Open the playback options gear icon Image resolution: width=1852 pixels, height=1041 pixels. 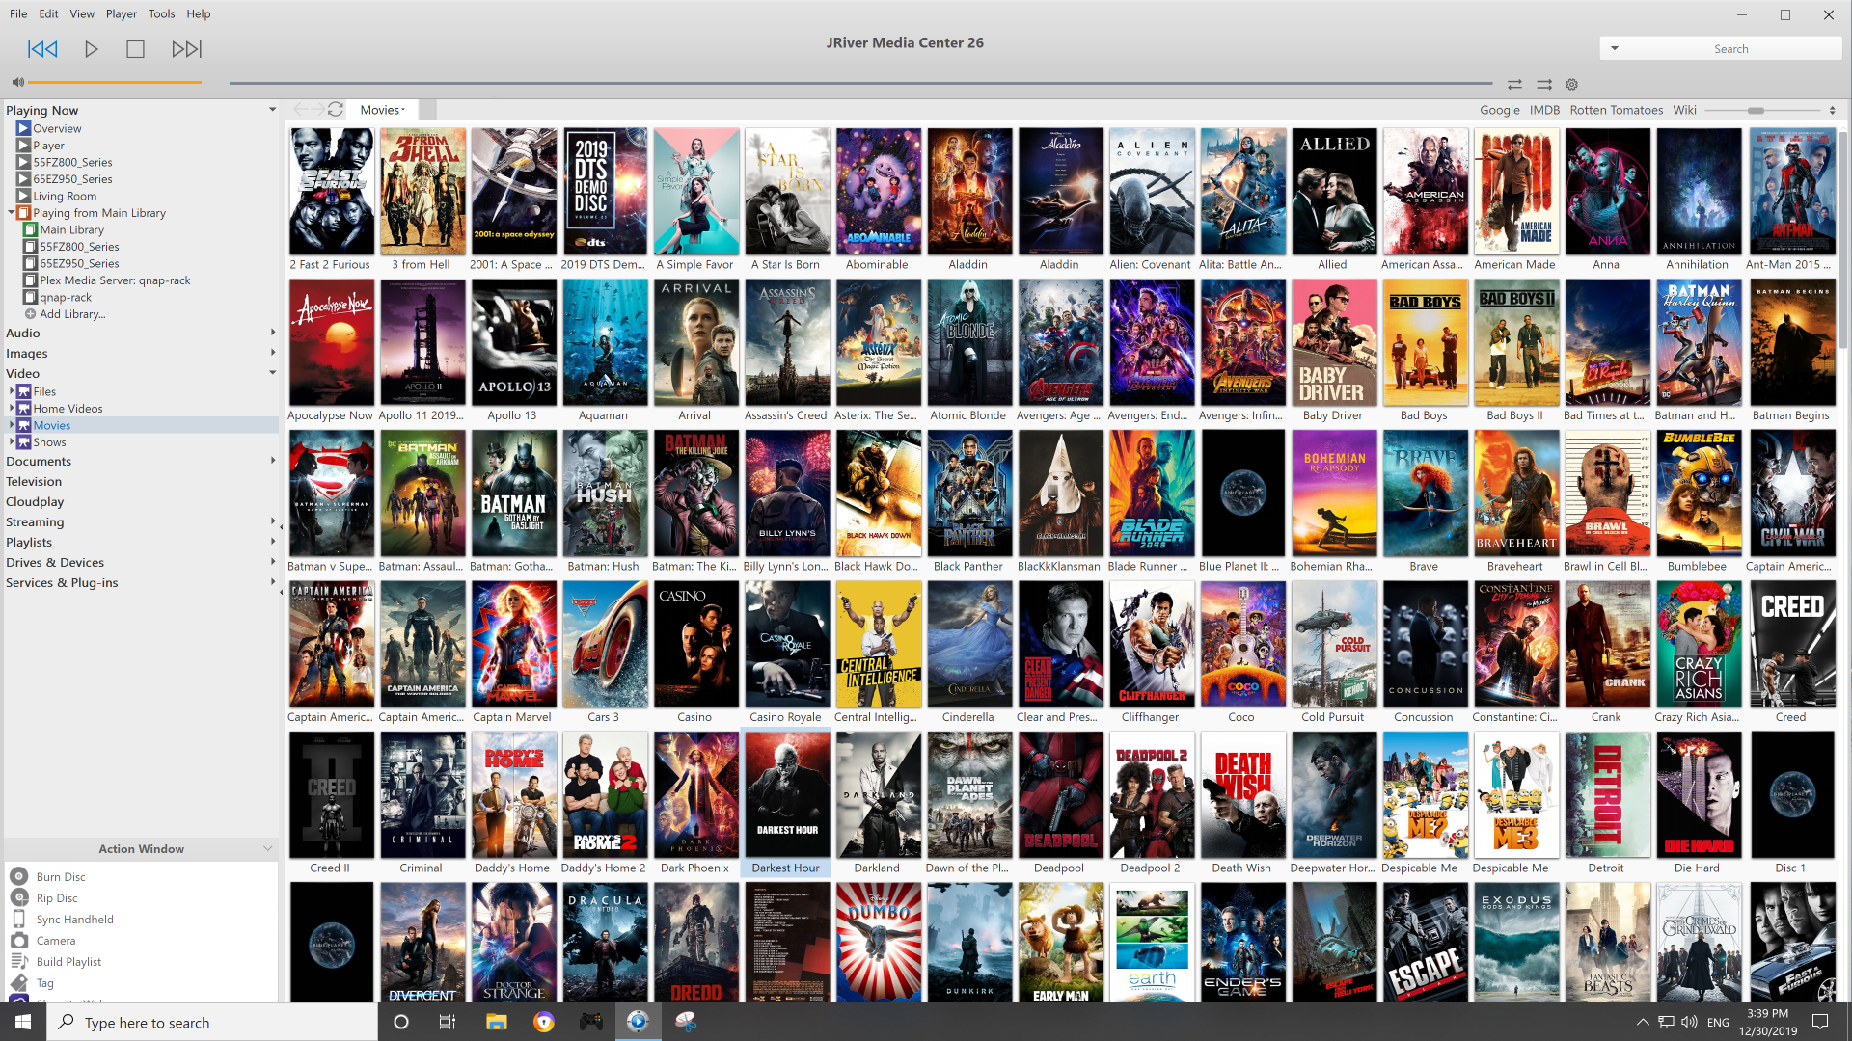1571,85
